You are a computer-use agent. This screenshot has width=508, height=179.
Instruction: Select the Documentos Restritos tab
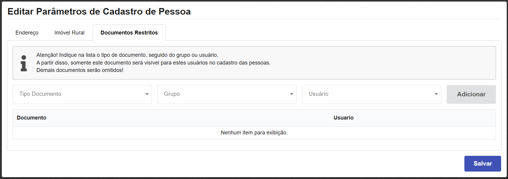click(129, 33)
